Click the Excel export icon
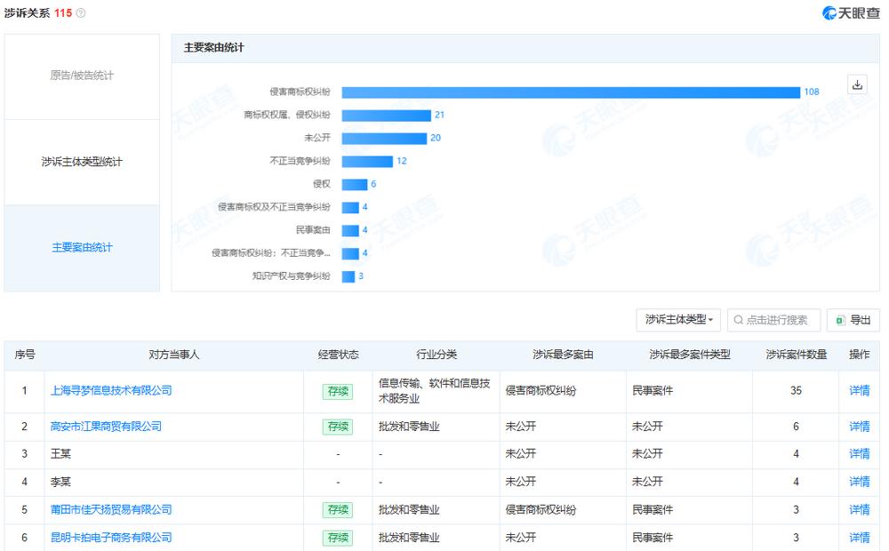889x551 pixels. pyautogui.click(x=840, y=320)
